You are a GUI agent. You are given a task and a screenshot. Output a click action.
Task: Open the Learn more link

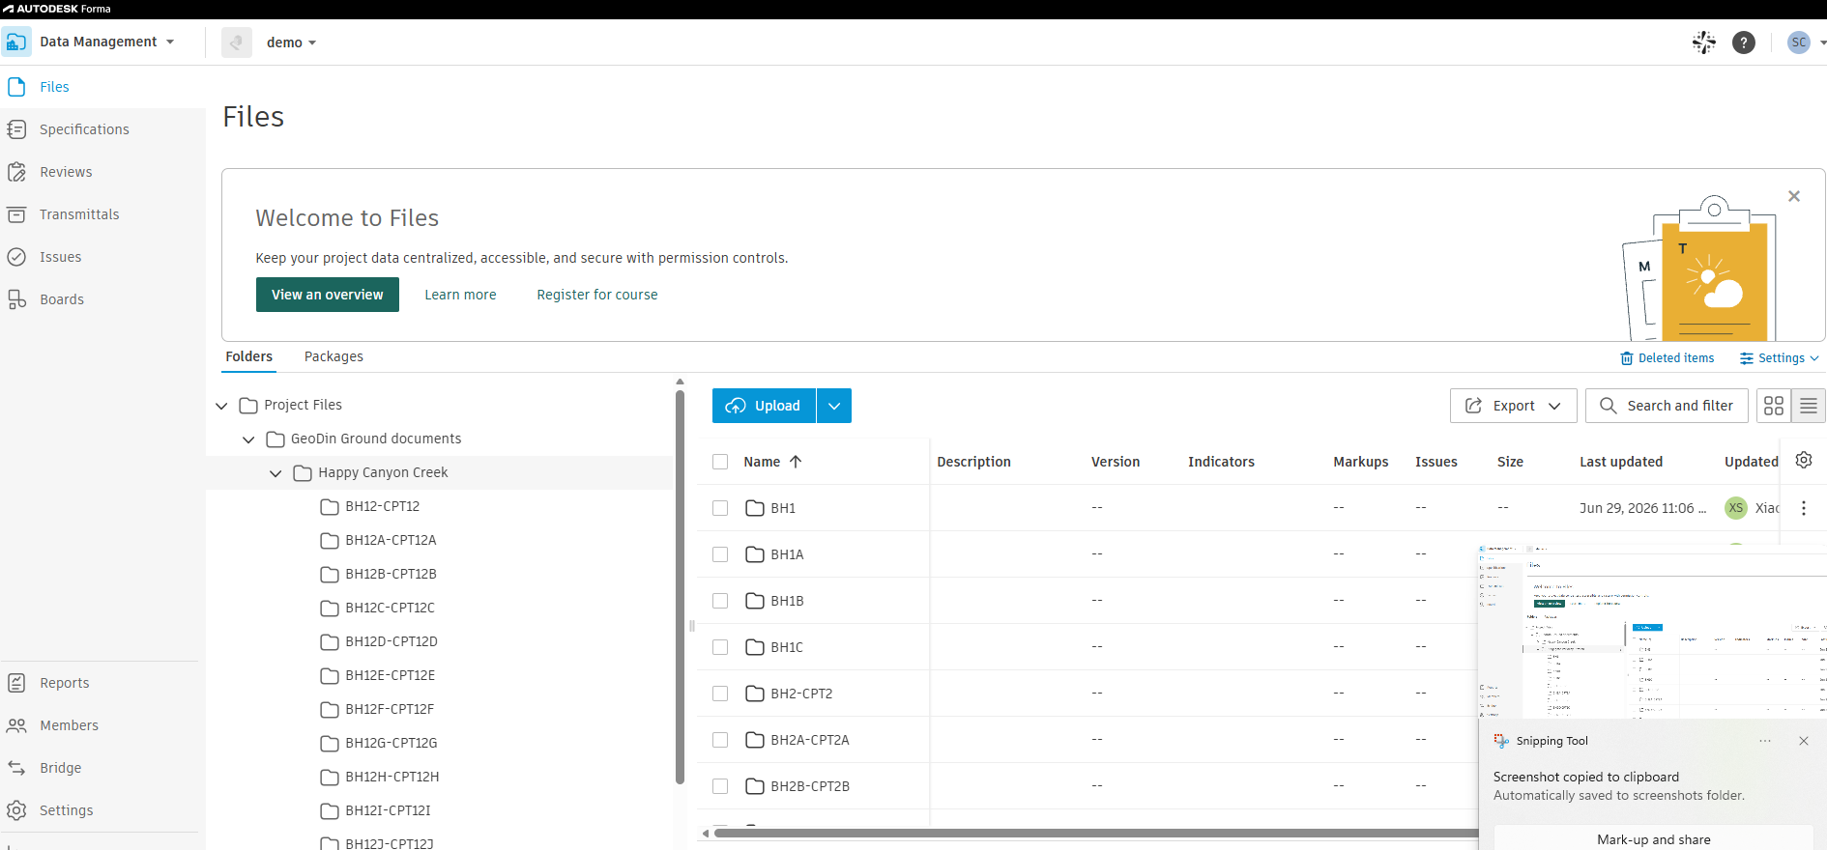click(x=460, y=295)
